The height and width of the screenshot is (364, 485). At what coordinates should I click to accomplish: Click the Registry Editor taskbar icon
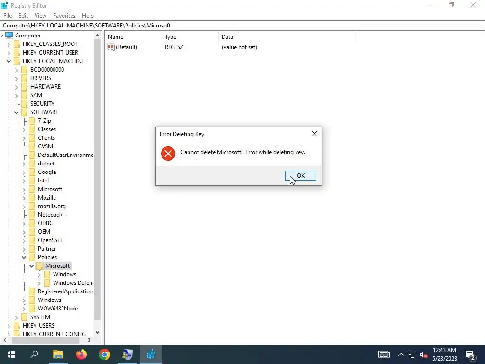(x=151, y=355)
